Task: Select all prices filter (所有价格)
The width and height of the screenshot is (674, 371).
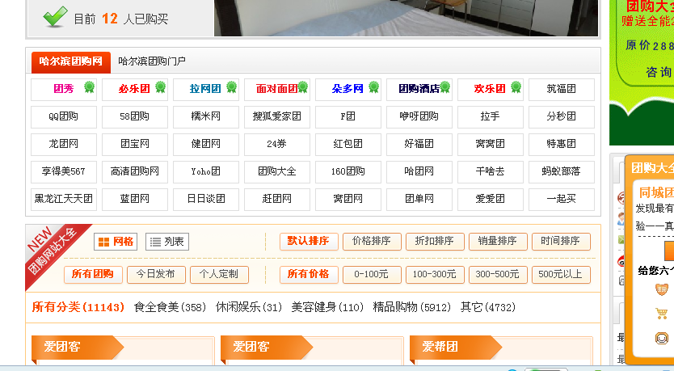Action: (309, 274)
